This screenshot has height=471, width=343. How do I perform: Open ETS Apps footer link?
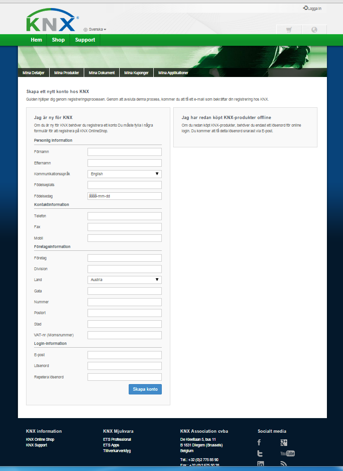click(111, 445)
